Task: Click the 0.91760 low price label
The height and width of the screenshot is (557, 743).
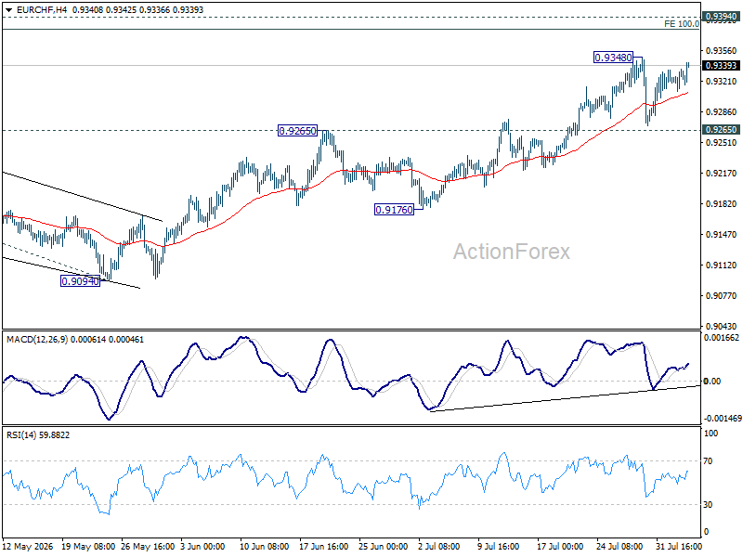Action: pyautogui.click(x=394, y=210)
